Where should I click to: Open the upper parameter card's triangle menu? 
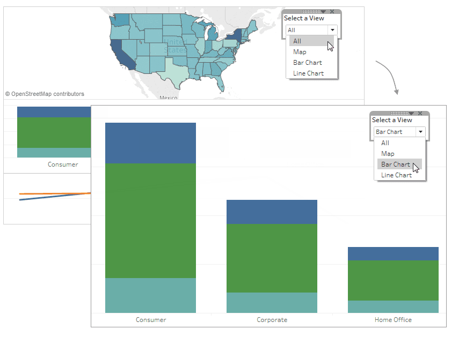[323, 12]
